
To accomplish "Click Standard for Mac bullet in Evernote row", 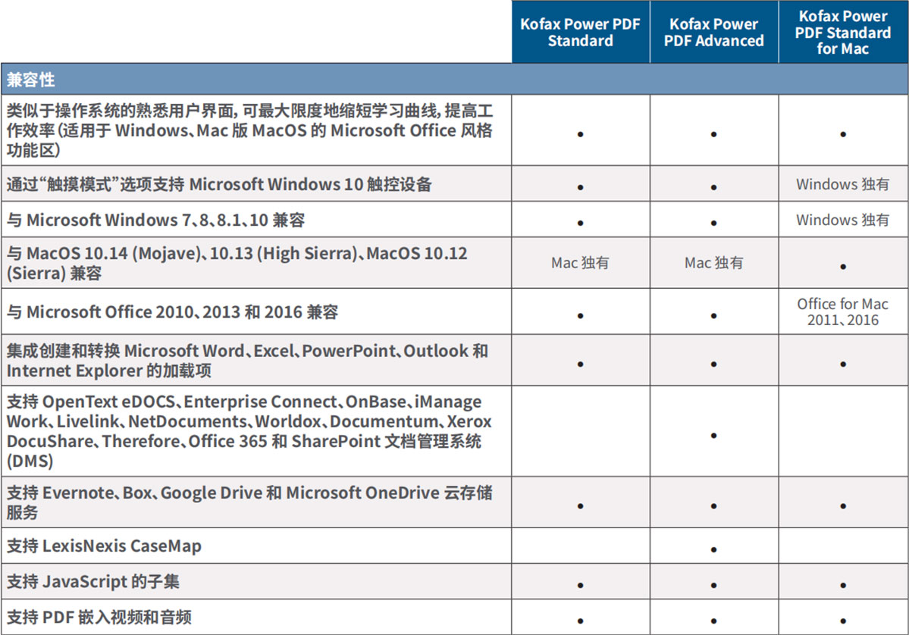I will click(x=843, y=505).
